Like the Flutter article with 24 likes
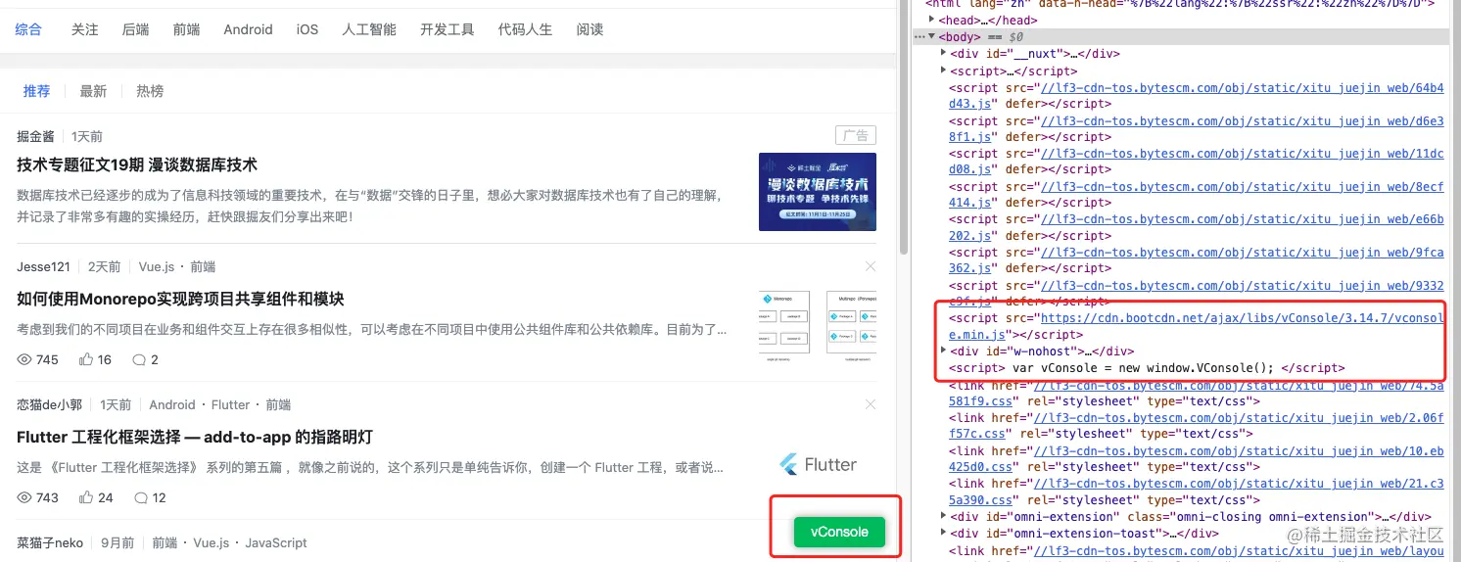The width and height of the screenshot is (1461, 562). pos(84,497)
